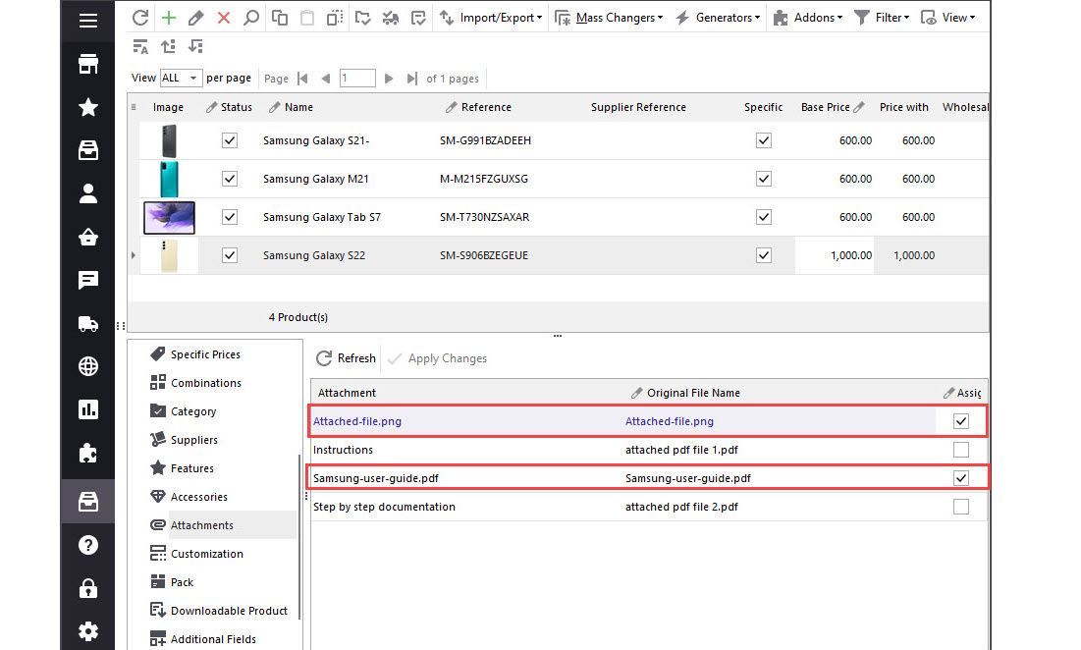Open the Addons dropdown
The width and height of the screenshot is (1081, 650).
pyautogui.click(x=808, y=18)
